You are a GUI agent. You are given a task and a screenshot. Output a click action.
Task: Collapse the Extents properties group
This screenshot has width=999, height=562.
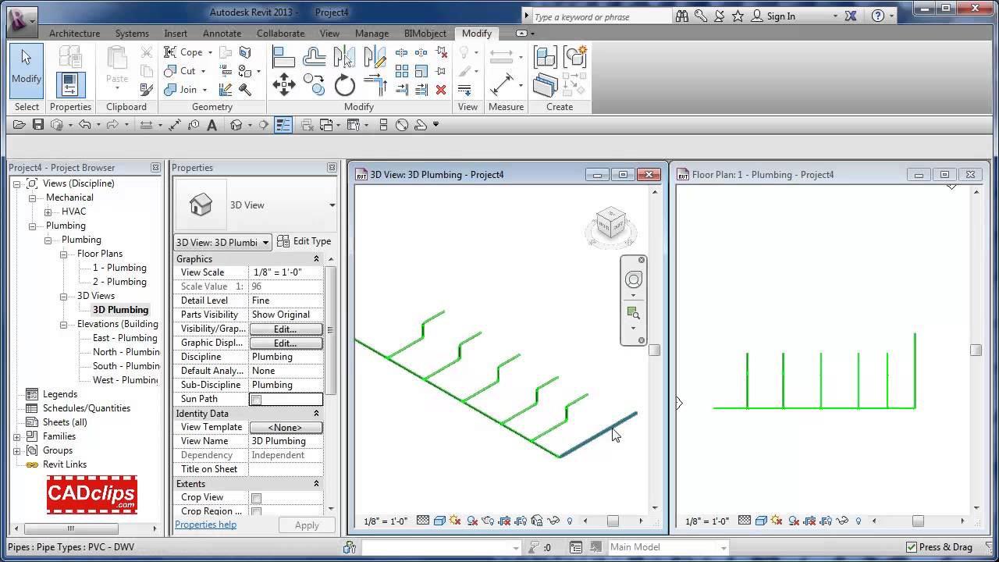[316, 484]
